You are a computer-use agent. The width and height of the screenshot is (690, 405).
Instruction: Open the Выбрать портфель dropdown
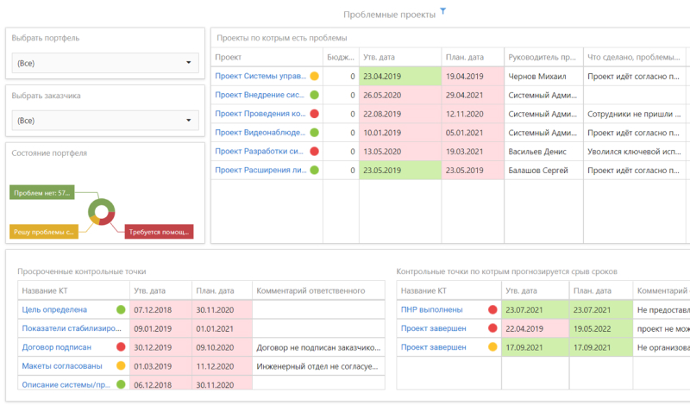coord(105,63)
